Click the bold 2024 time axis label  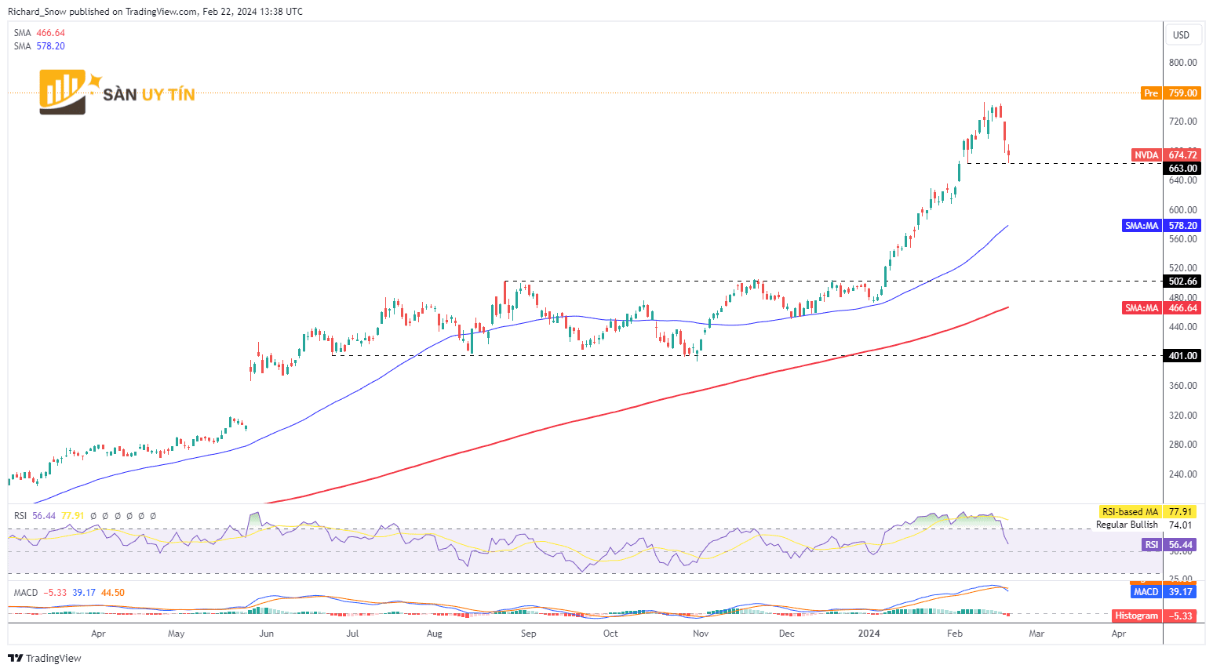869,634
